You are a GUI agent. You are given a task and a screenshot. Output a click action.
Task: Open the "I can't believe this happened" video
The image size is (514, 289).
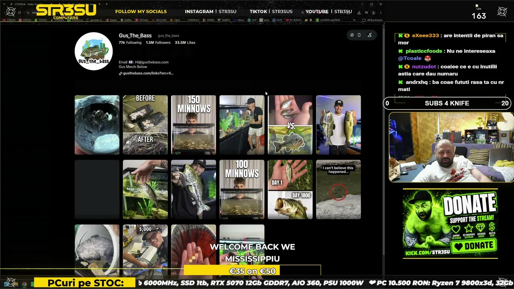[x=339, y=189]
